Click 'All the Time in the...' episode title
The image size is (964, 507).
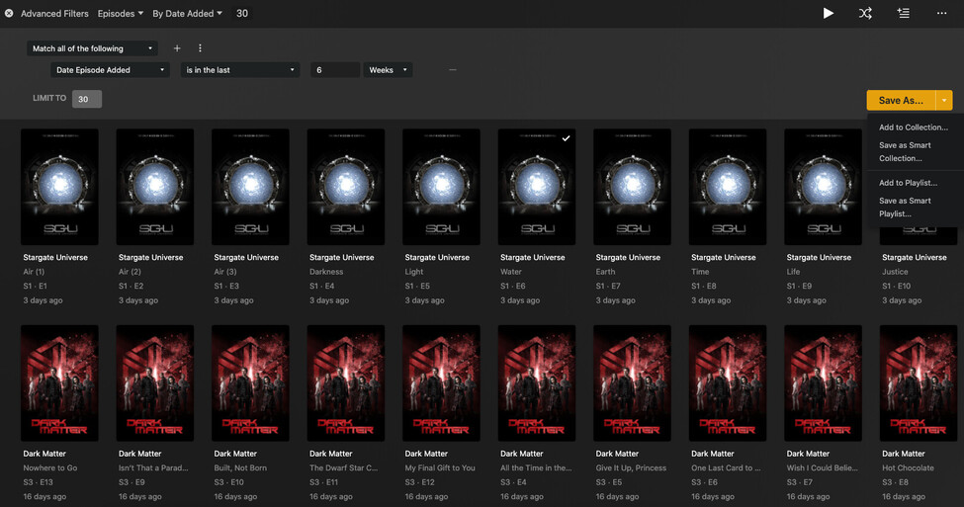click(x=536, y=467)
